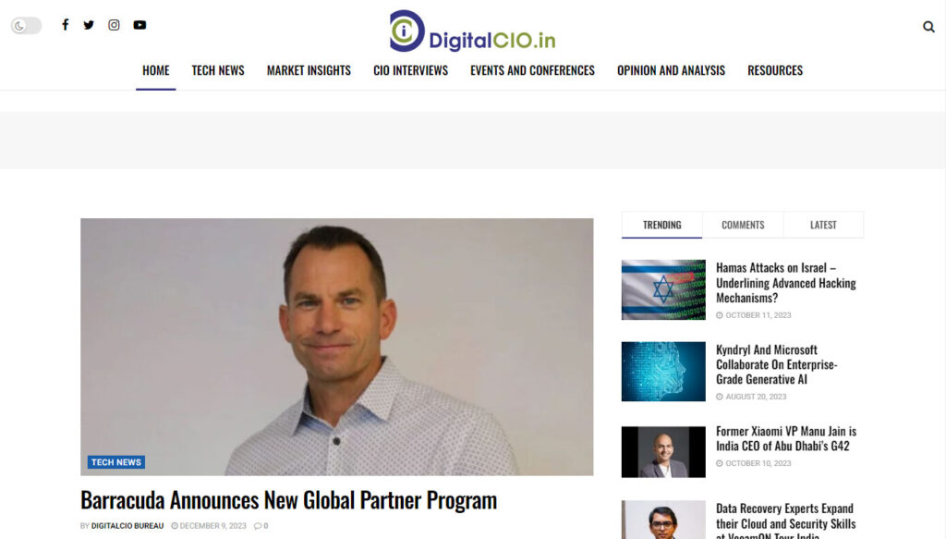Click the Tech News category badge
946x539 pixels.
[115, 462]
